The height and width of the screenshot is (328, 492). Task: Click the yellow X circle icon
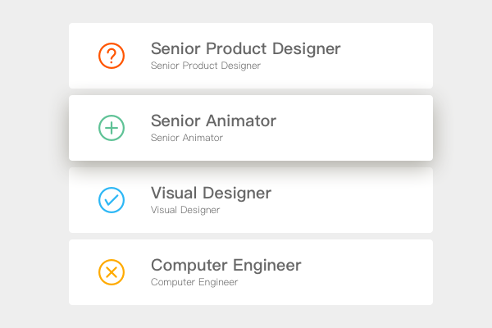click(112, 272)
